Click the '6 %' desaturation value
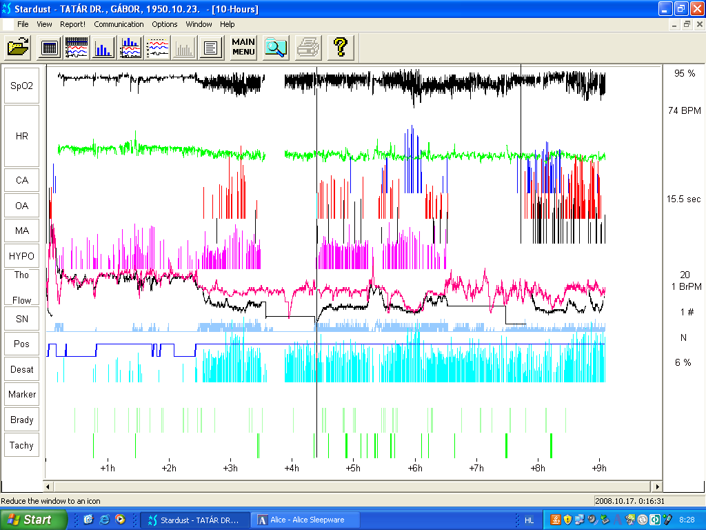 click(683, 362)
